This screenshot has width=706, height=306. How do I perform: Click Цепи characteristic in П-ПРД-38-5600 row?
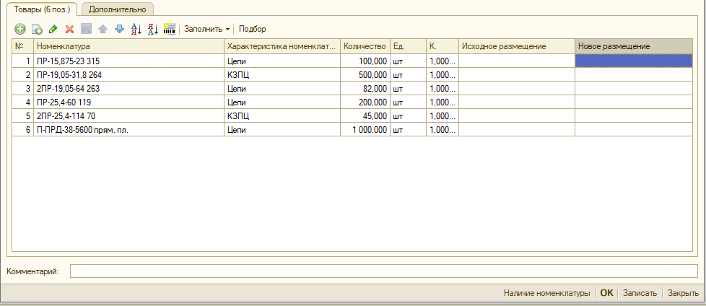tap(282, 130)
